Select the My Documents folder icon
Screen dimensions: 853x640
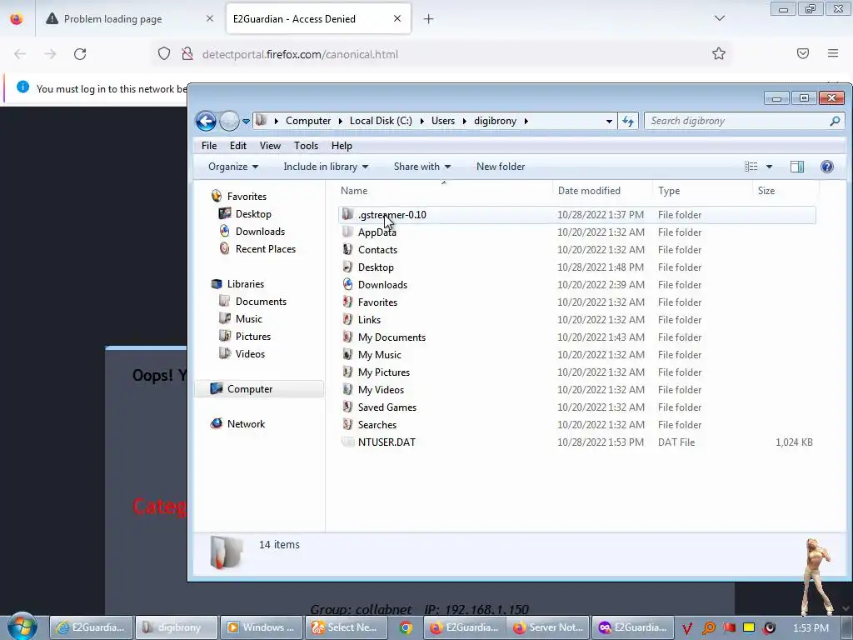[347, 337]
